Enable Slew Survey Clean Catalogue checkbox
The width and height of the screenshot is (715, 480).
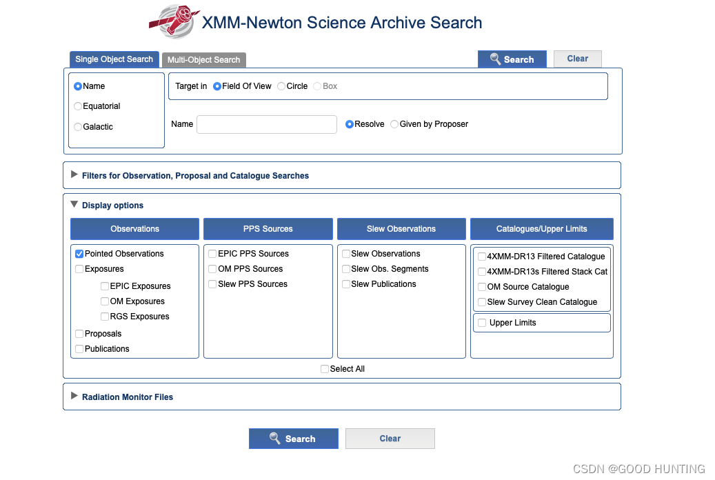482,301
